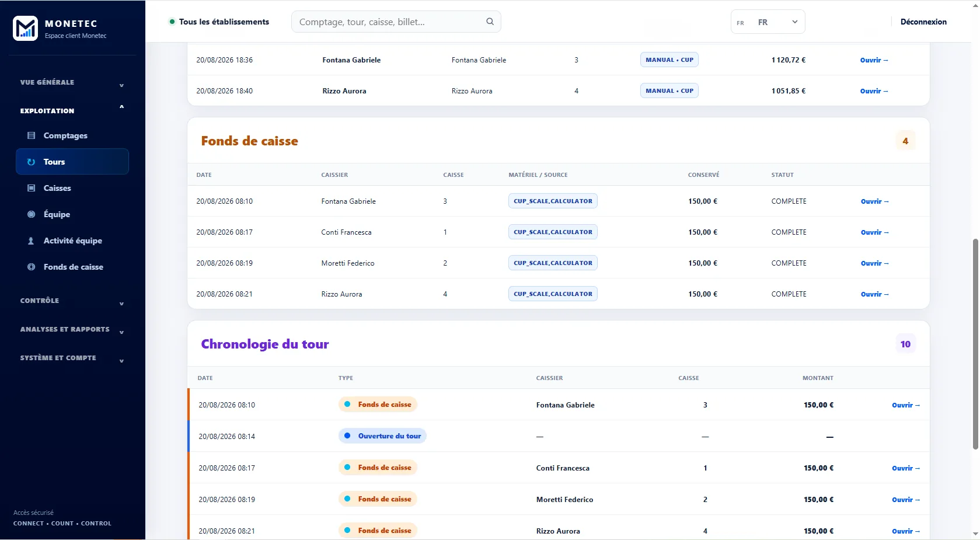Open the Comptages menu item
This screenshot has height=540, width=980.
[x=72, y=135]
